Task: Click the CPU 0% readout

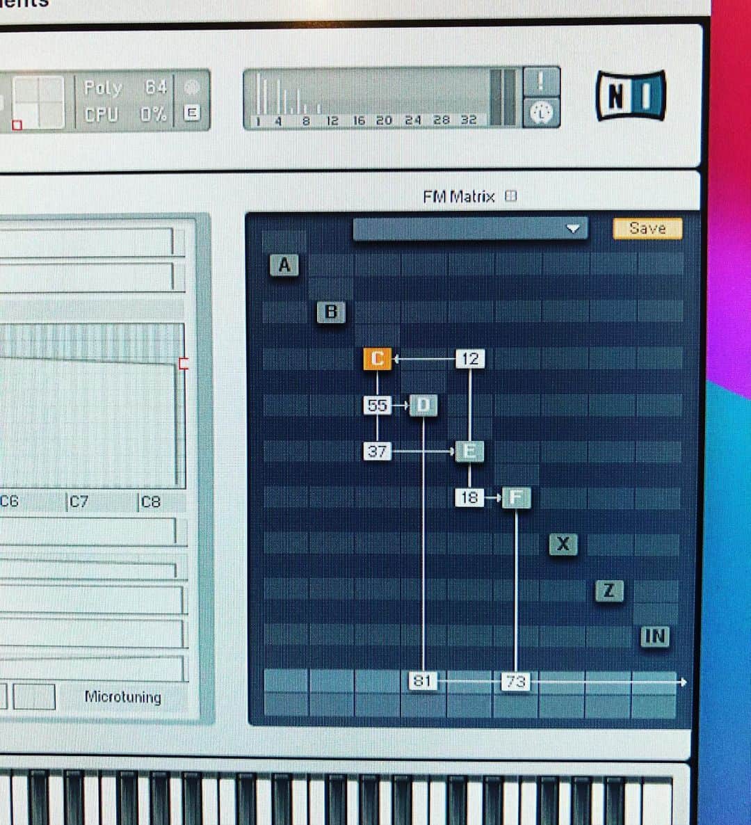Action: click(x=154, y=114)
